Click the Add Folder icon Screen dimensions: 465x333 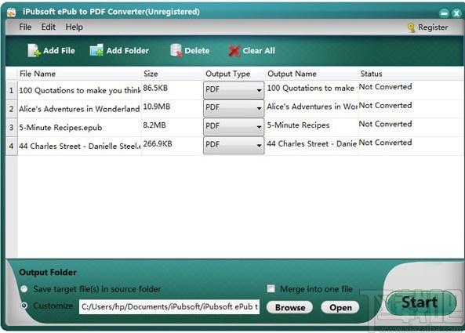coord(96,50)
